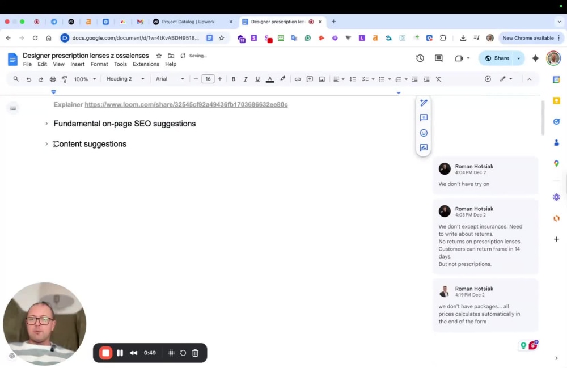Click the Share button
The height and width of the screenshot is (368, 567).
pos(497,58)
